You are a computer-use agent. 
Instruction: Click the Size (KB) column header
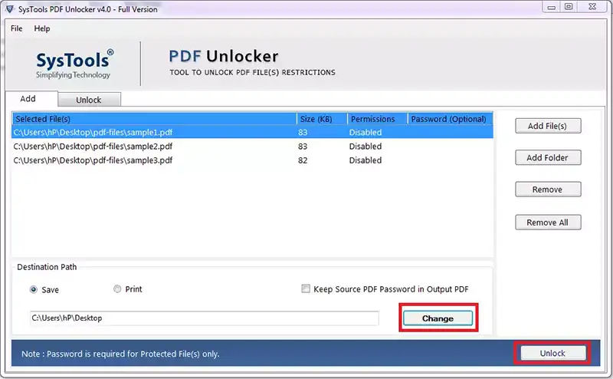pyautogui.click(x=322, y=119)
